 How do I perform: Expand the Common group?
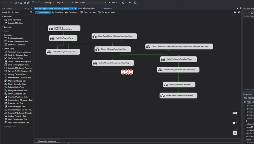[3, 27]
